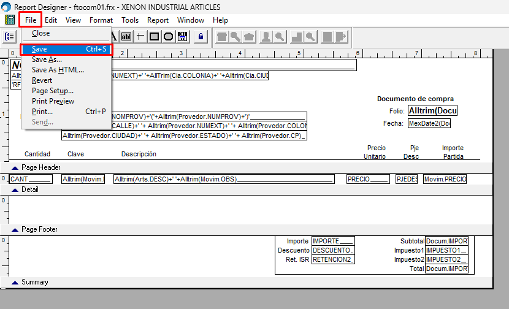Toggle the Button Lock padlock icon
This screenshot has height=309, width=509.
coord(201,36)
